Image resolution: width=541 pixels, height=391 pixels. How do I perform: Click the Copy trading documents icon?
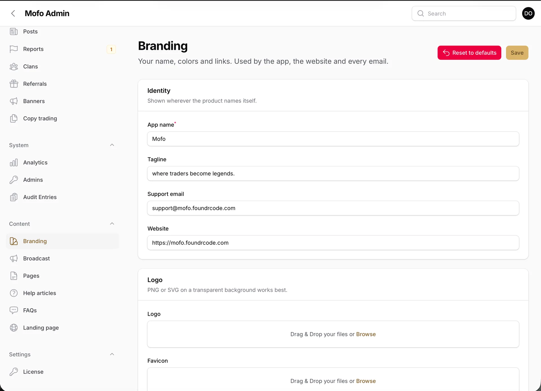pos(14,118)
